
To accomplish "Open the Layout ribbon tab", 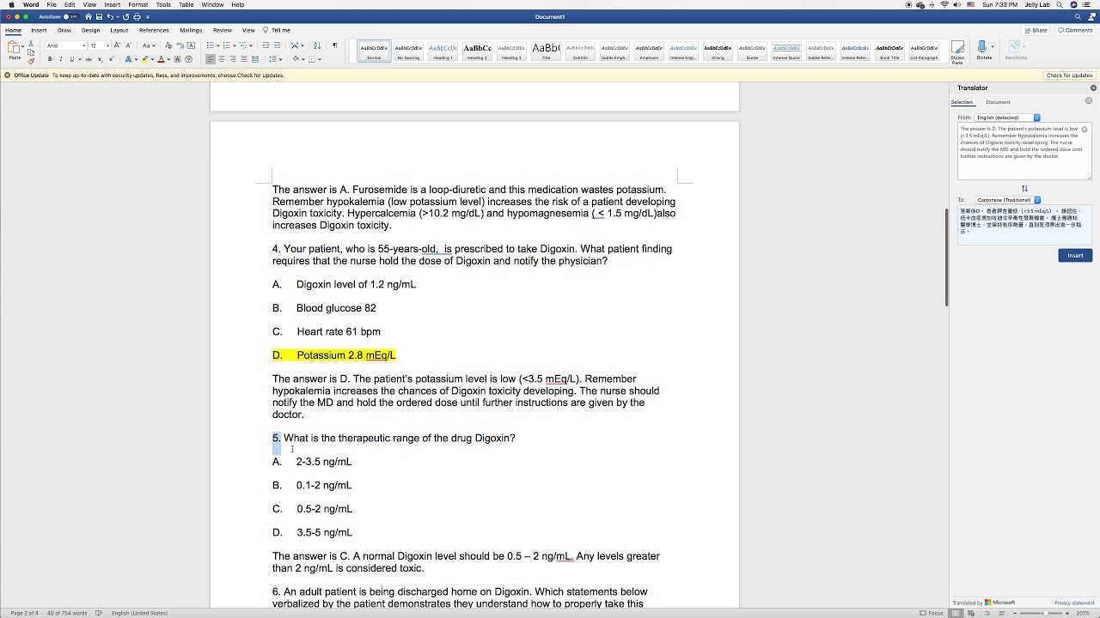I will point(119,30).
